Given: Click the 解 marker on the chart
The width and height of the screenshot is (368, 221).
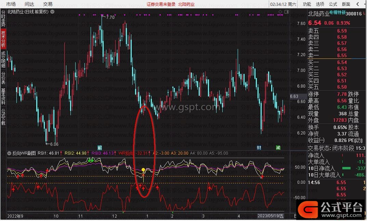Looking at the screenshot, I should pyautogui.click(x=100, y=148).
